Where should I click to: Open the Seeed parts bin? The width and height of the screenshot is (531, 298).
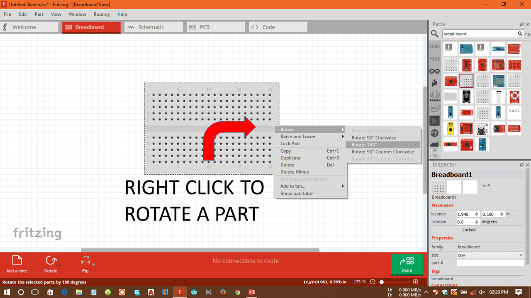click(x=434, y=96)
